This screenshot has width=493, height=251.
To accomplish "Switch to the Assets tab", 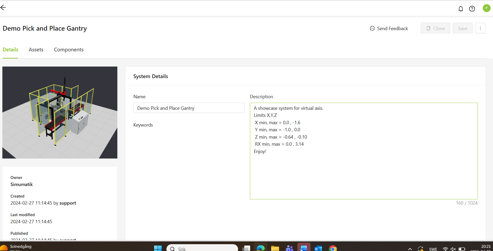I will (36, 50).
